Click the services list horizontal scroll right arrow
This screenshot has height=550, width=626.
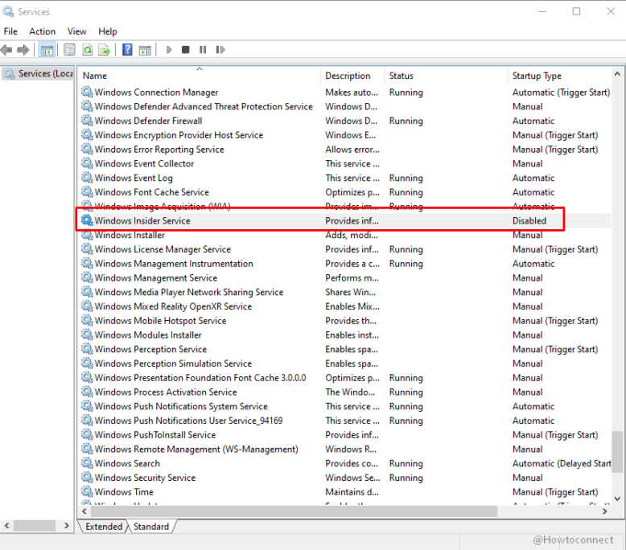click(605, 511)
